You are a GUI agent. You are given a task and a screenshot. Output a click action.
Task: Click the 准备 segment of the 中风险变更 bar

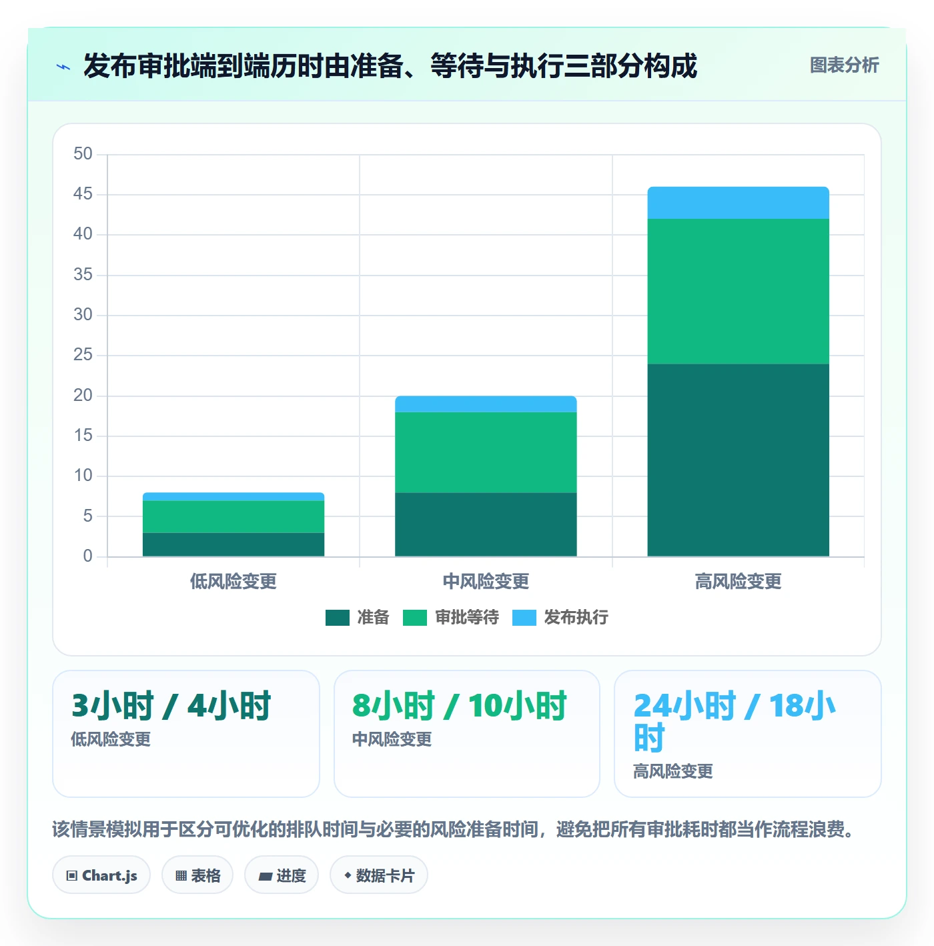[x=486, y=524]
